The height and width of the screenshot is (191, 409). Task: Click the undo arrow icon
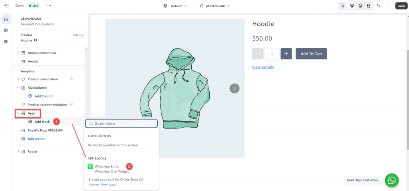point(378,6)
